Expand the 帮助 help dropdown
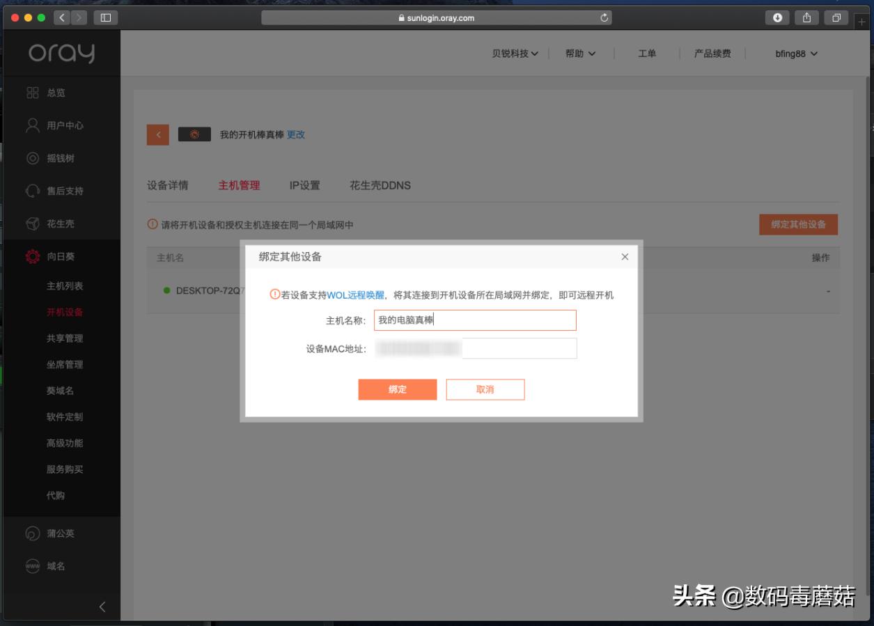This screenshot has width=874, height=626. click(x=581, y=53)
